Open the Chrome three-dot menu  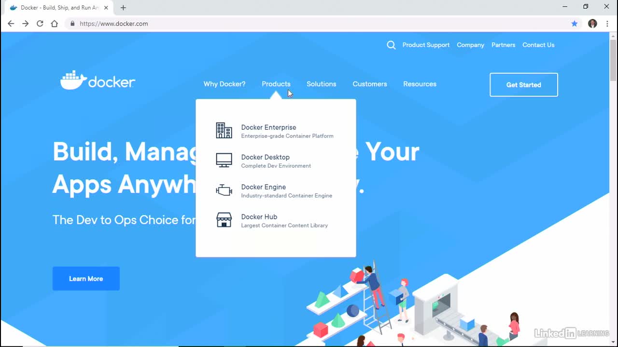(607, 24)
